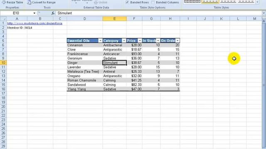Image resolution: width=266 pixels, height=149 pixels.
Task: Choose the fourth table style thumbnail
Action: (x=246, y=2)
